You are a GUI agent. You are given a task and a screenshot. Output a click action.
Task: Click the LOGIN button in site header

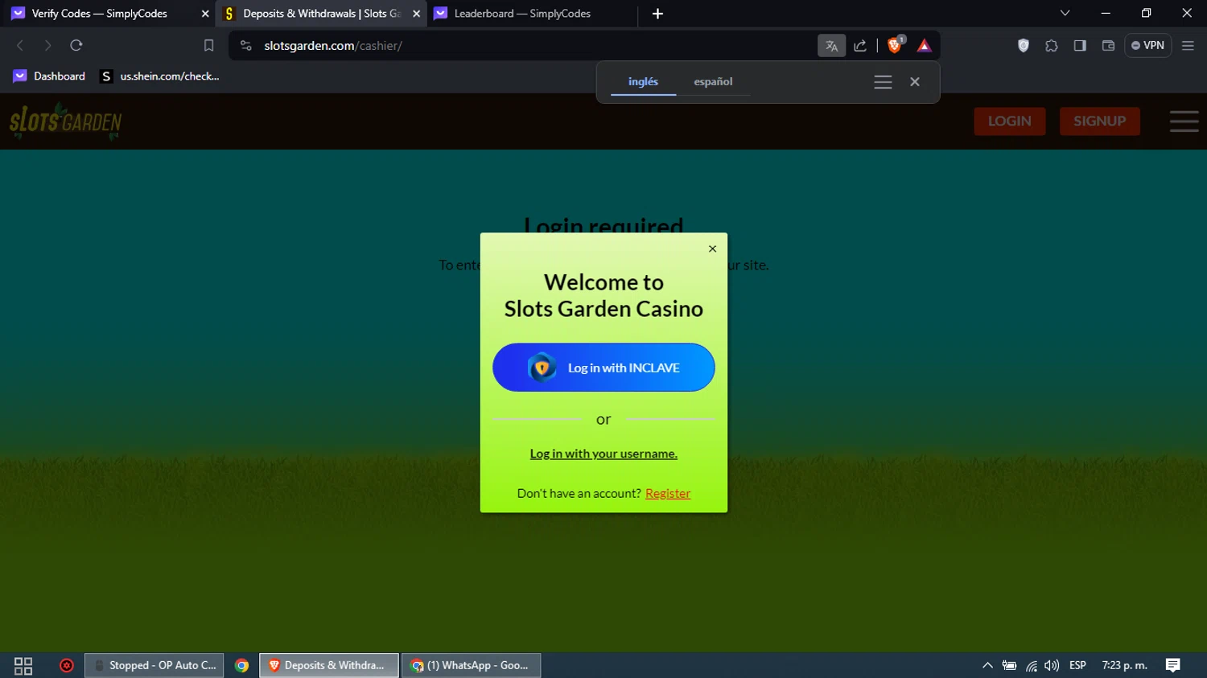pos(1010,121)
